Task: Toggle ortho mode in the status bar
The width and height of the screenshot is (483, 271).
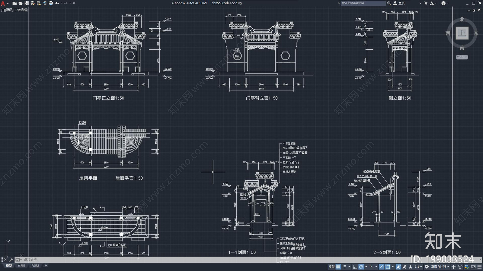Action: (355, 266)
